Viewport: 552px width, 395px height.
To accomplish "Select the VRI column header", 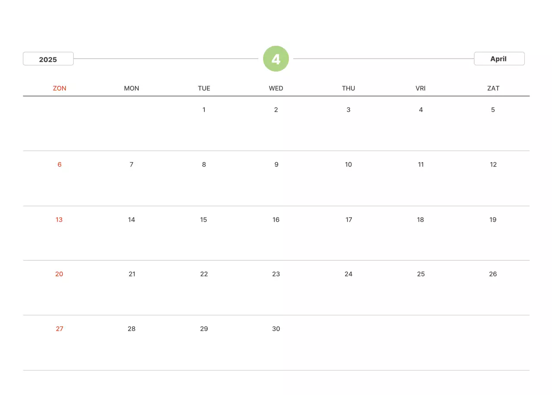I will pos(420,88).
